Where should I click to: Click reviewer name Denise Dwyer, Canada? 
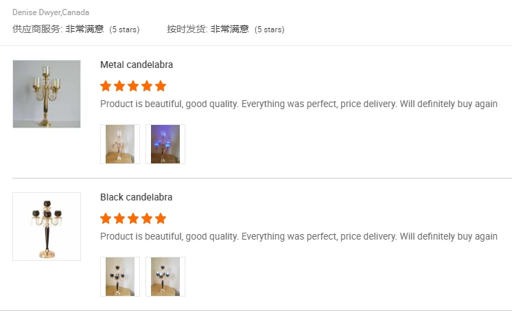pyautogui.click(x=51, y=12)
